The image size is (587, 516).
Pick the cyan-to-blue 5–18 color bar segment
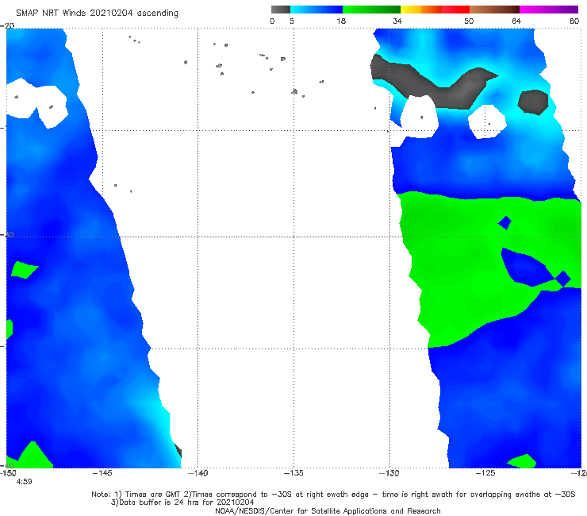click(x=317, y=10)
